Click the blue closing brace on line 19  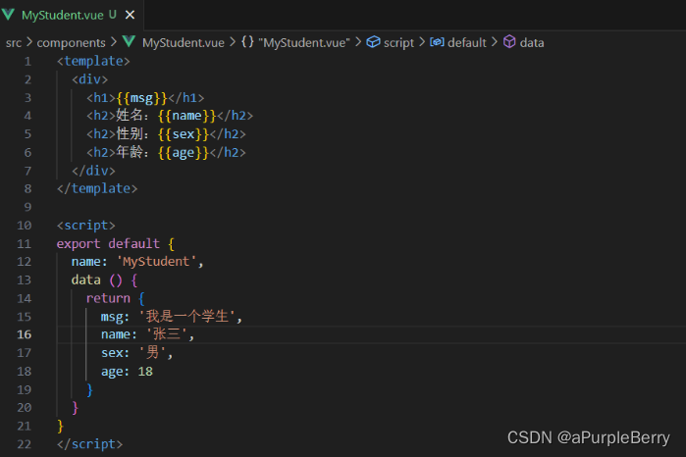pyautogui.click(x=89, y=389)
